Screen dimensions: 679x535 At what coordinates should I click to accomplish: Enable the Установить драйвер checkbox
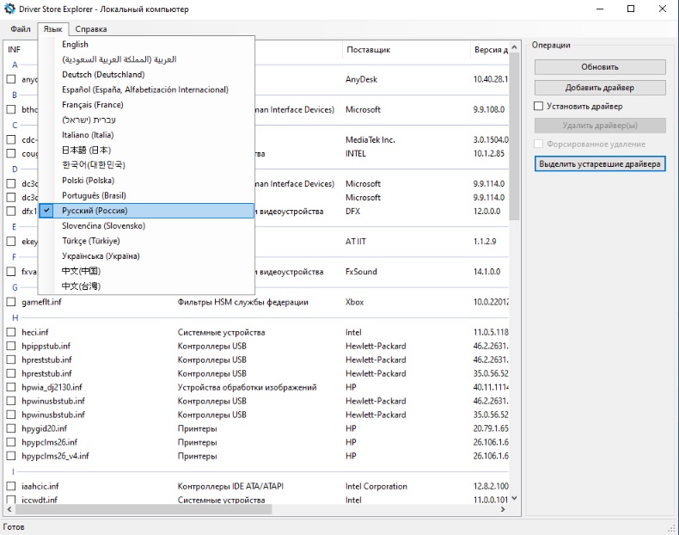pyautogui.click(x=539, y=107)
